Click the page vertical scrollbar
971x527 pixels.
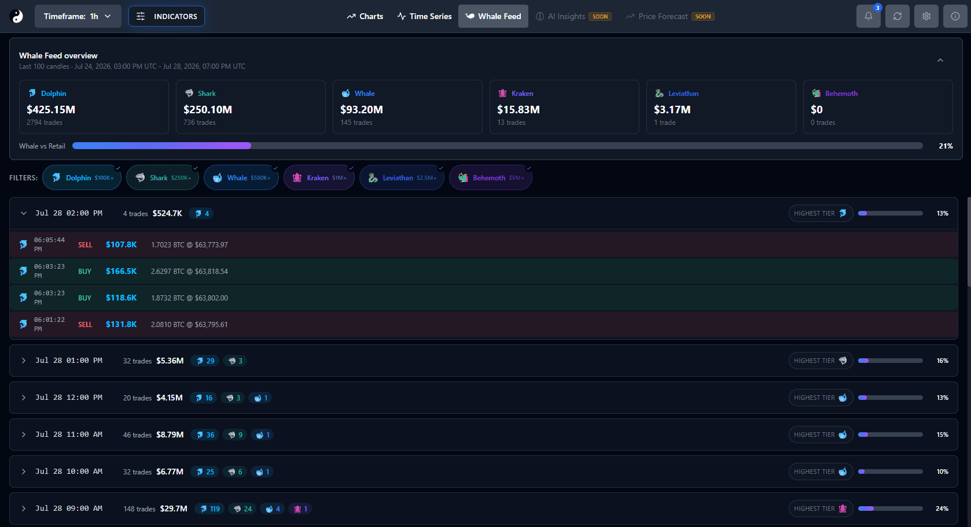pyautogui.click(x=968, y=242)
